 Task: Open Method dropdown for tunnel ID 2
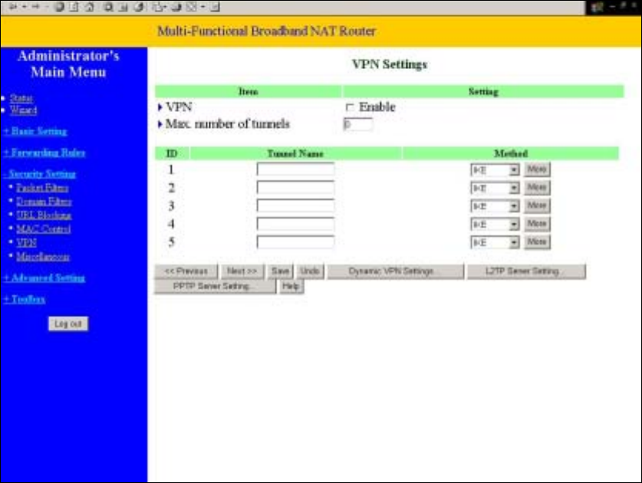tap(495, 188)
